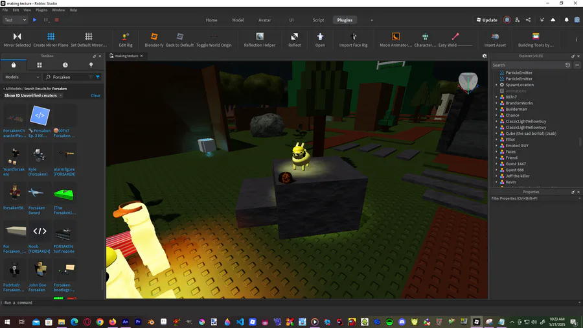Switch to the Avatar ribbon tab
Image resolution: width=583 pixels, height=328 pixels.
pyautogui.click(x=265, y=20)
